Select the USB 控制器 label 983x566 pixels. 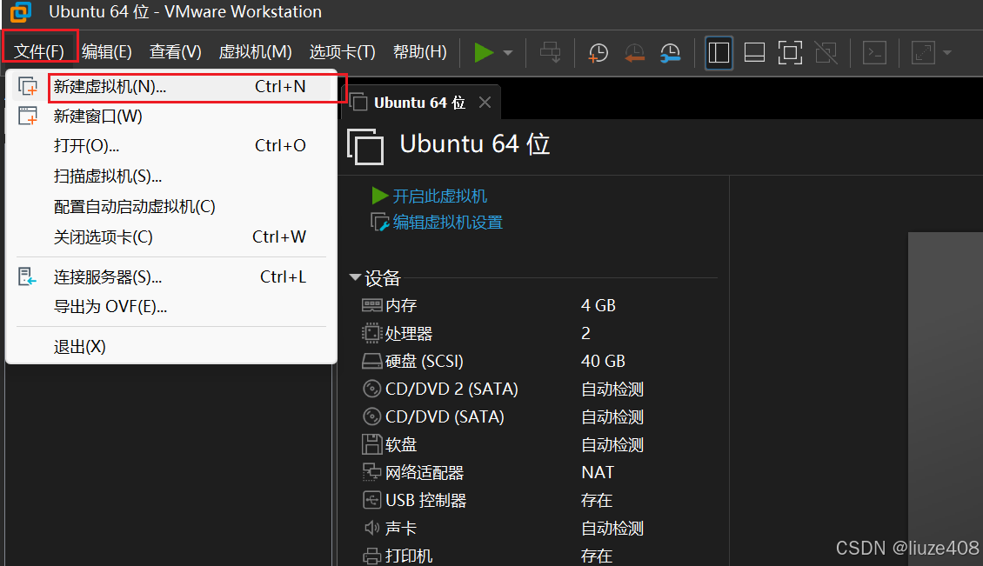425,500
